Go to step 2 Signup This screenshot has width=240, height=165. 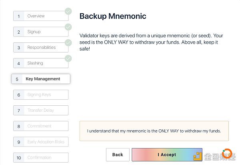pyautogui.click(x=41, y=32)
